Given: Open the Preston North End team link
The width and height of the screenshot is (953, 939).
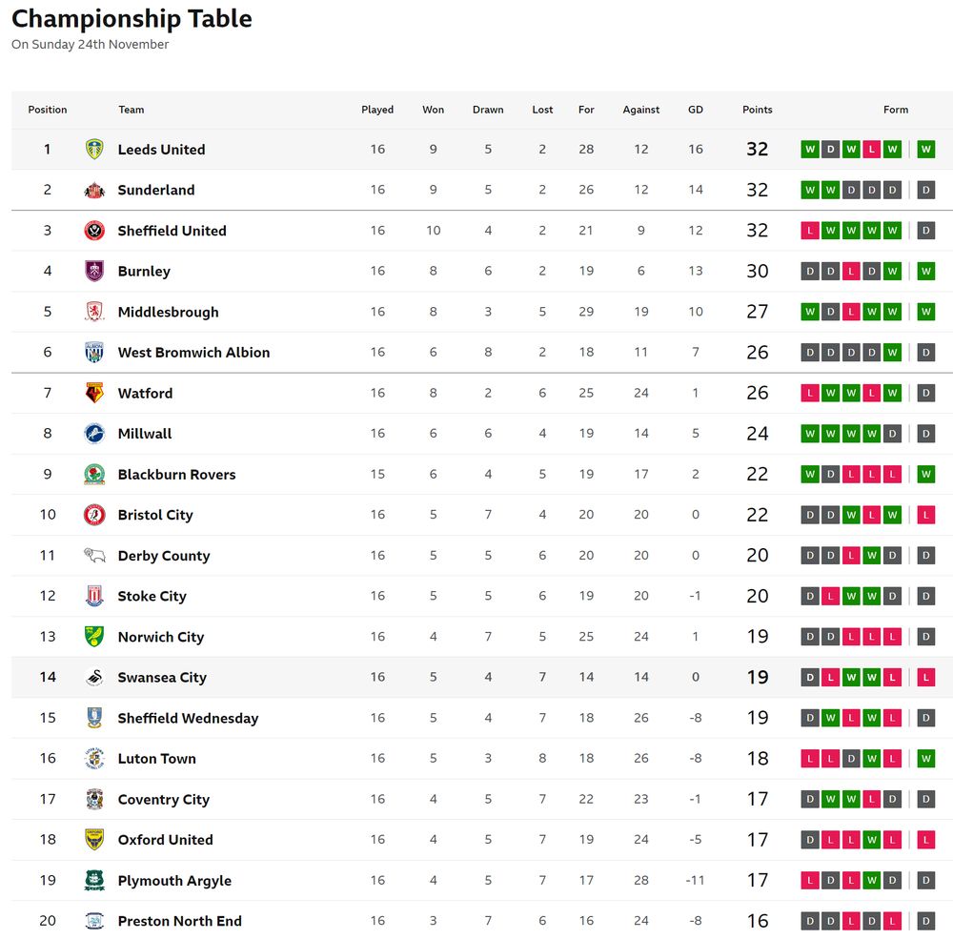Looking at the screenshot, I should coord(179,921).
